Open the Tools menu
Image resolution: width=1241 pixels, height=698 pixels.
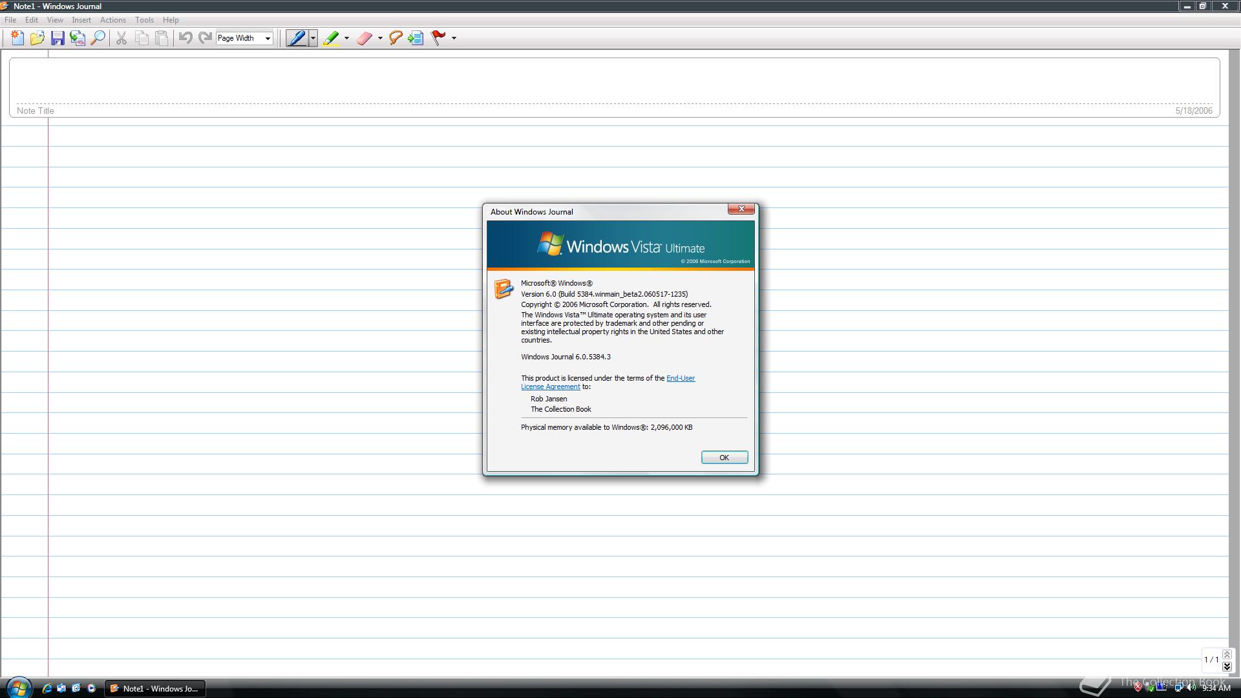coord(144,20)
